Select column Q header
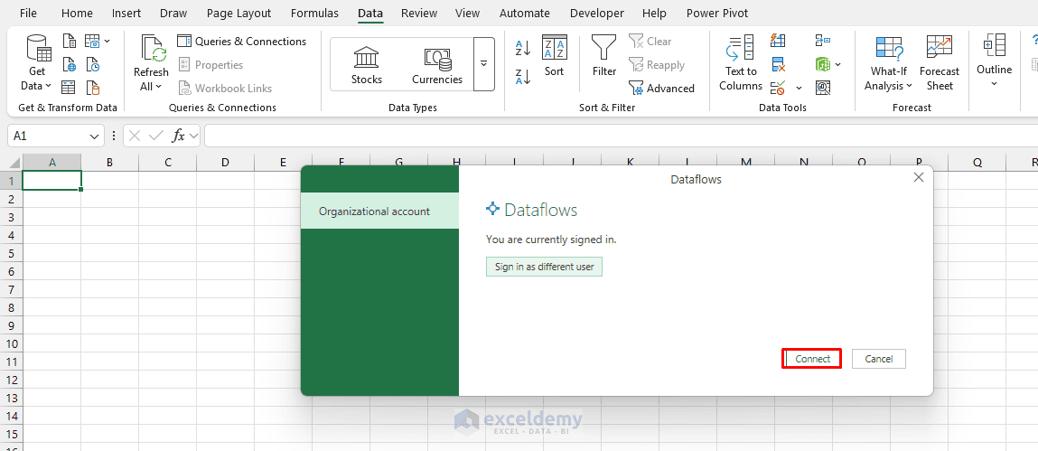Viewport: 1038px width, 451px height. tap(977, 163)
